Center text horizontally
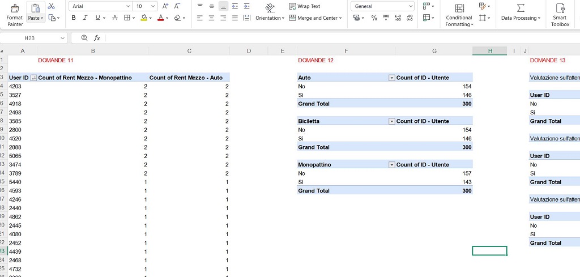 [212, 18]
